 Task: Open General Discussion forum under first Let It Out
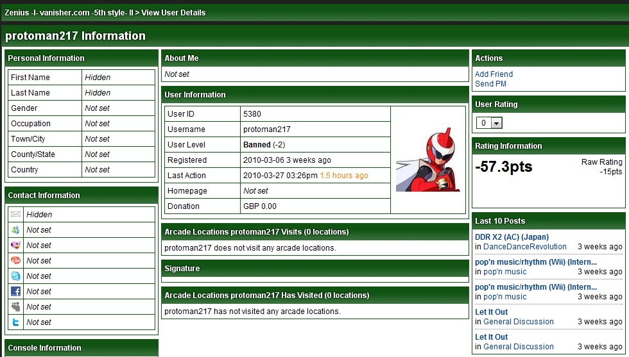[519, 321]
